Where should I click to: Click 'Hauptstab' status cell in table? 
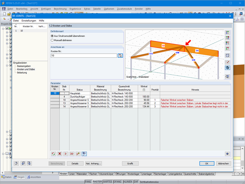[80, 93]
